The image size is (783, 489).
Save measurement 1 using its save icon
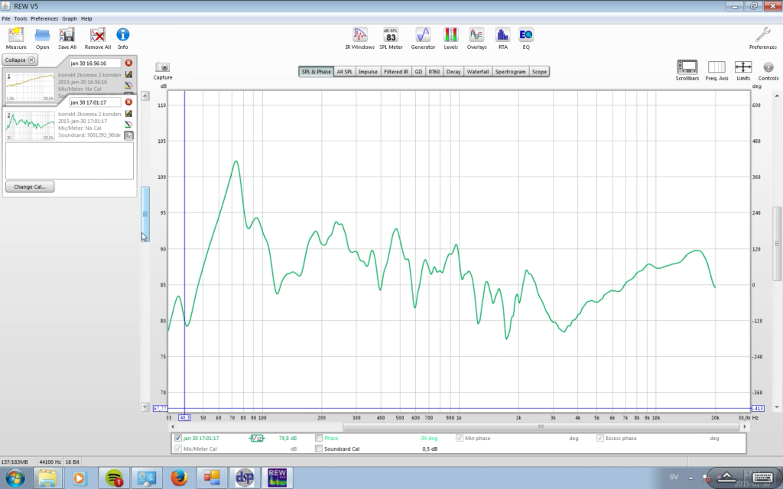coord(128,75)
